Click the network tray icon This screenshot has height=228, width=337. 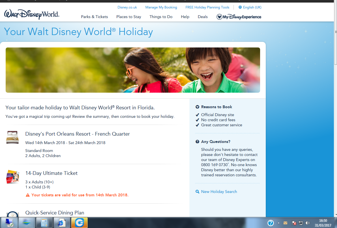tap(301, 223)
